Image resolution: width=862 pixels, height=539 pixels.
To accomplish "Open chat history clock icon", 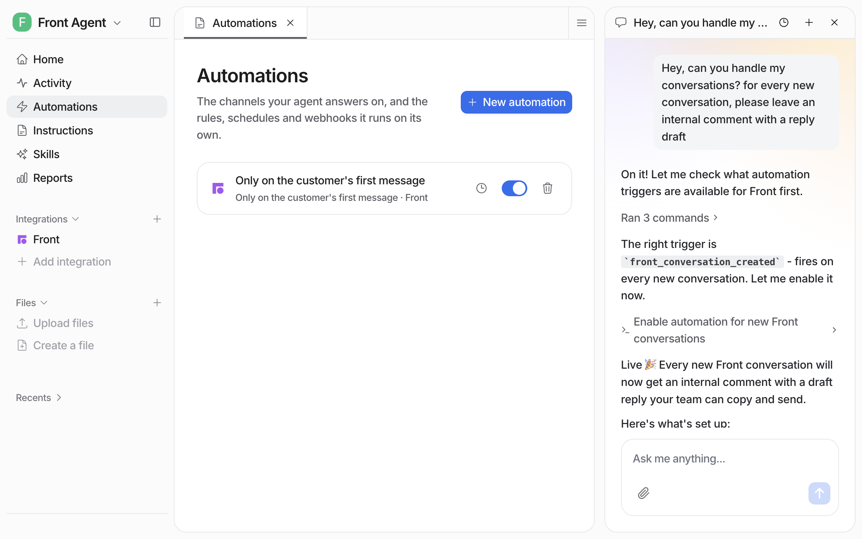I will [784, 23].
